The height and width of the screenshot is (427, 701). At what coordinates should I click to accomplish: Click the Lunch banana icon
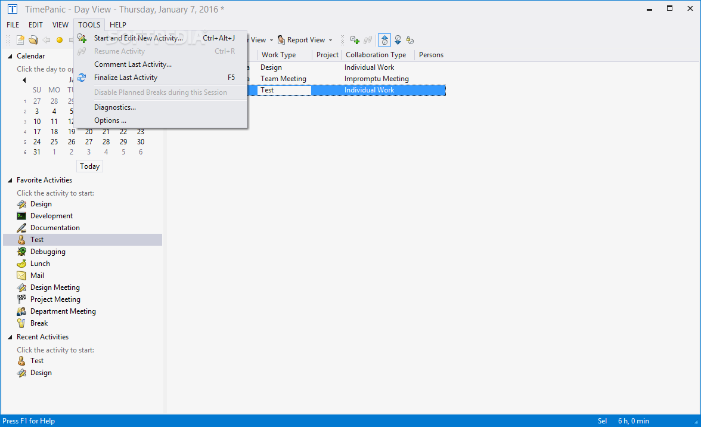[x=21, y=264]
